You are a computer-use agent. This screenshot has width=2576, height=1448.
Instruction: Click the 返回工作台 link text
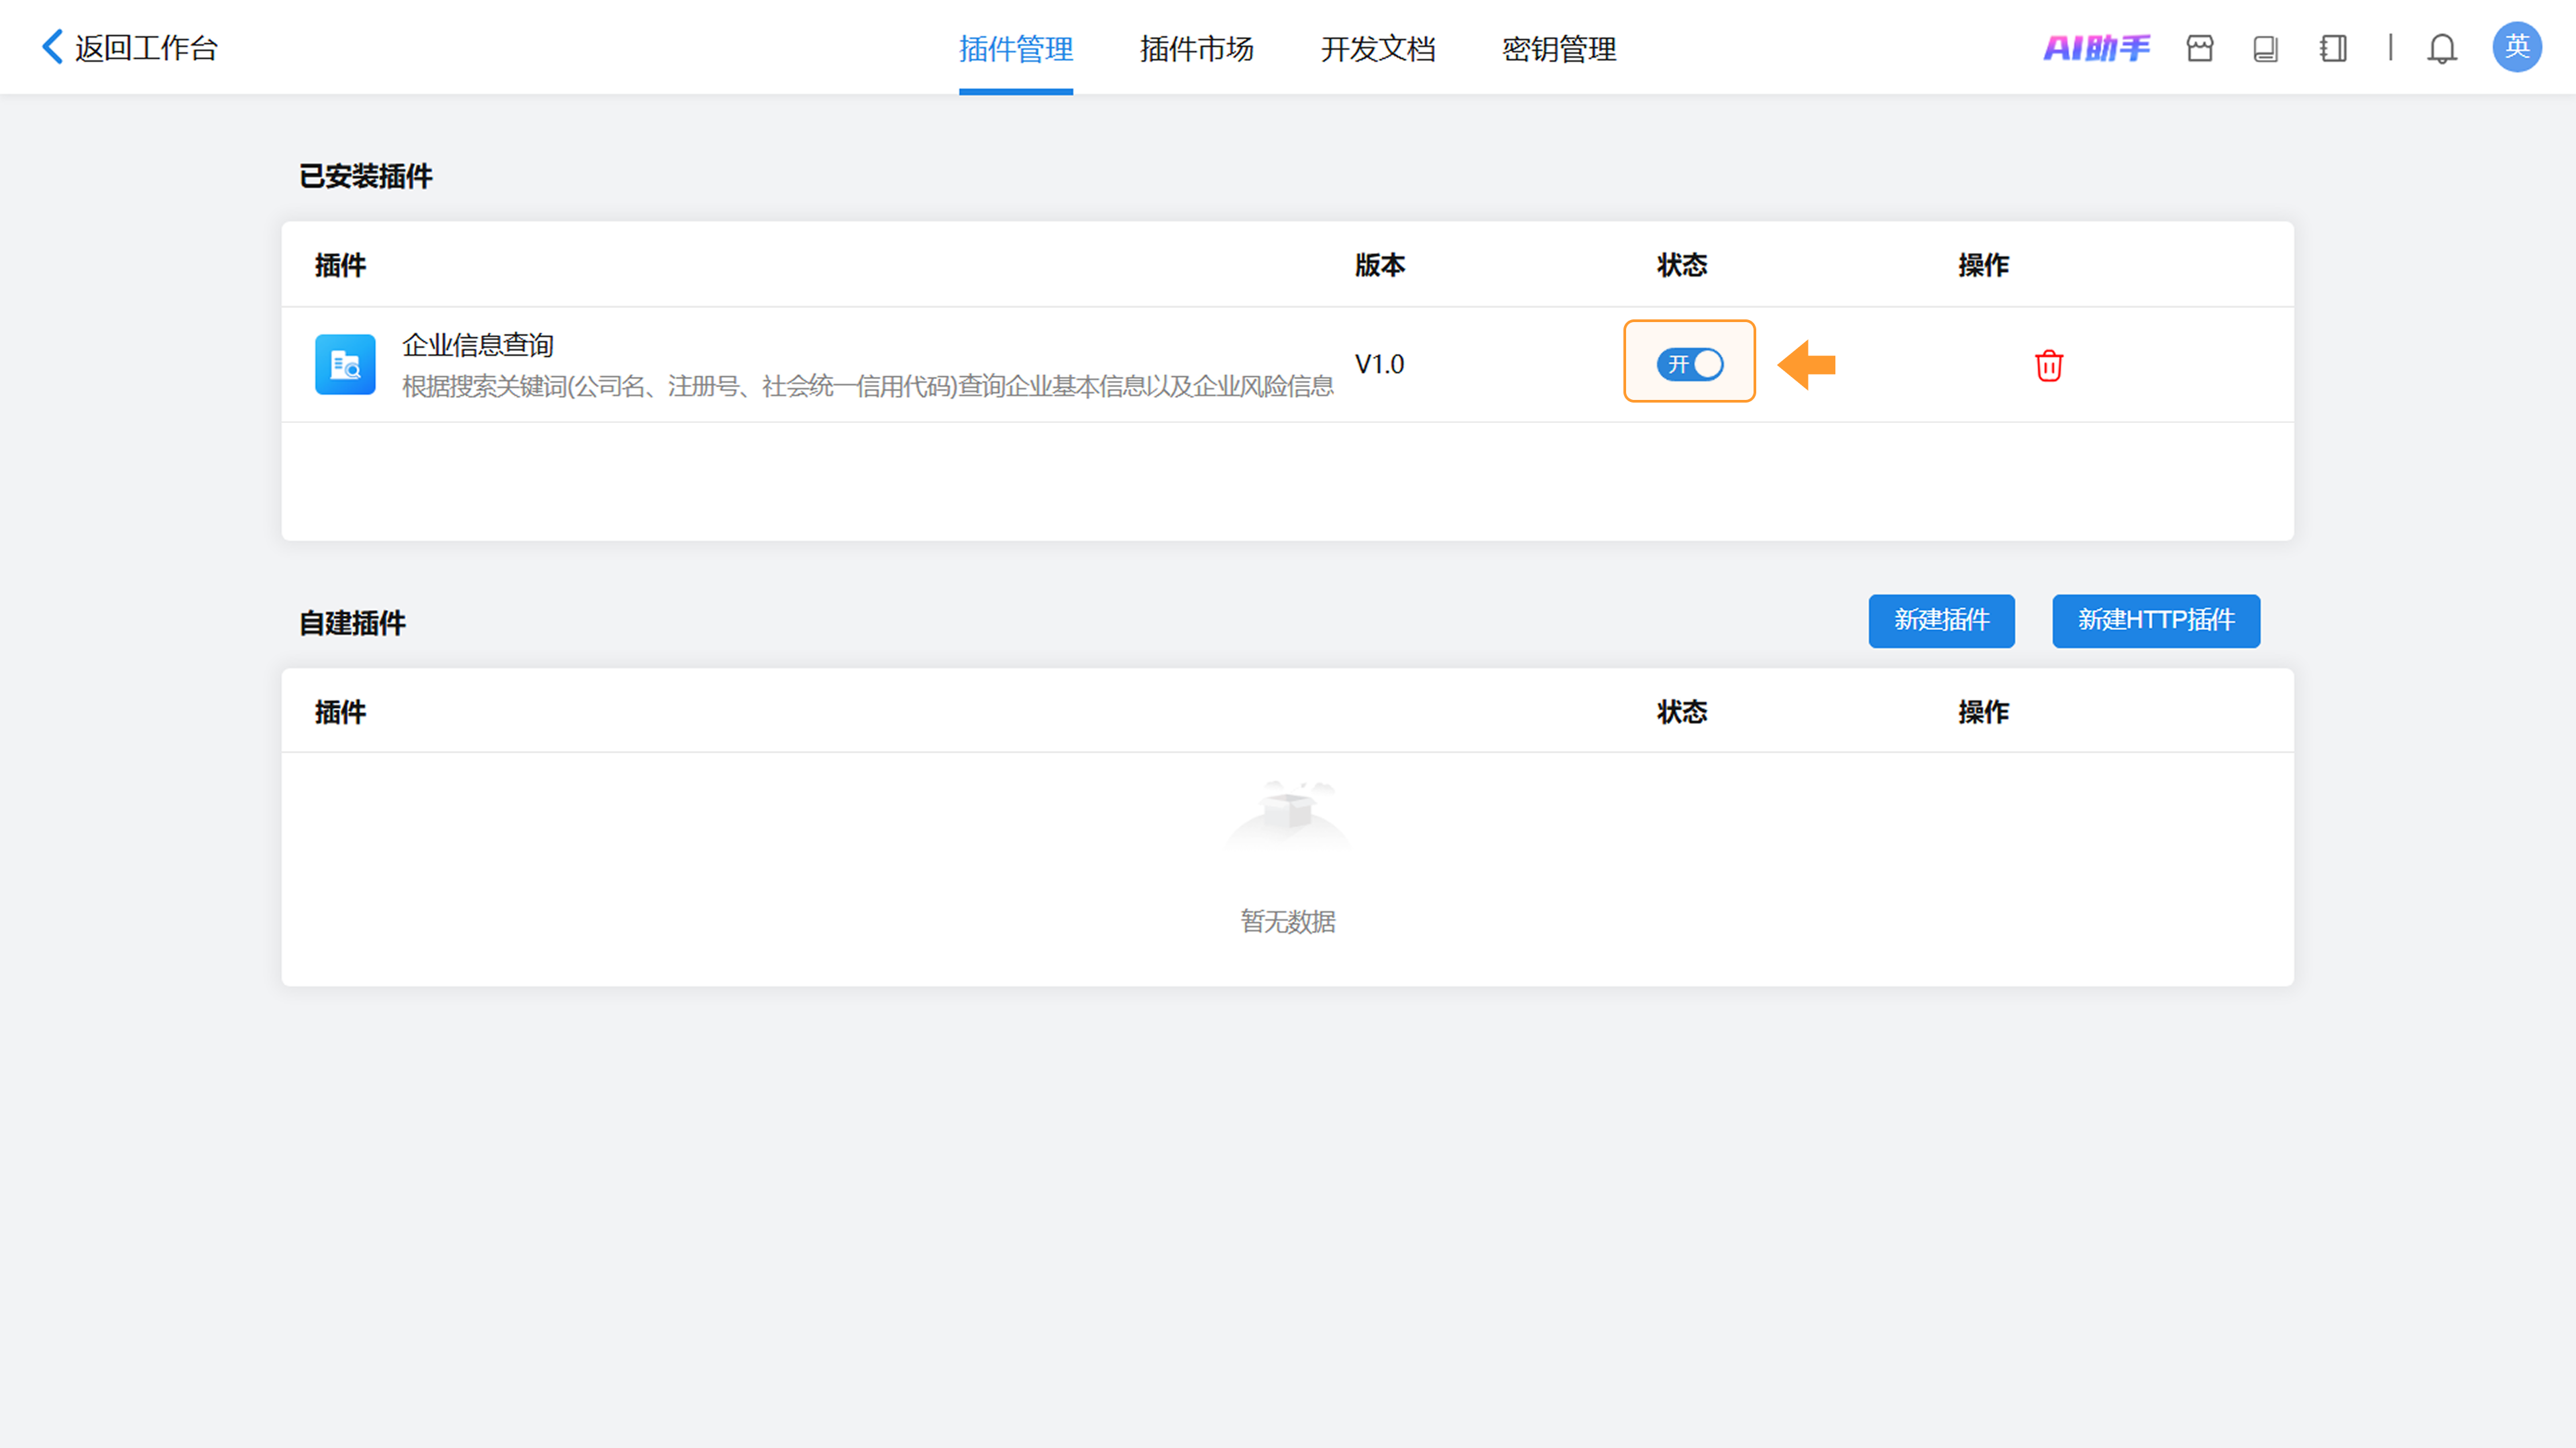coord(146,48)
